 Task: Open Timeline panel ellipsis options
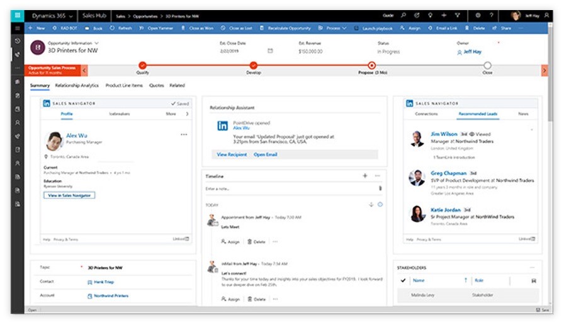click(377, 176)
